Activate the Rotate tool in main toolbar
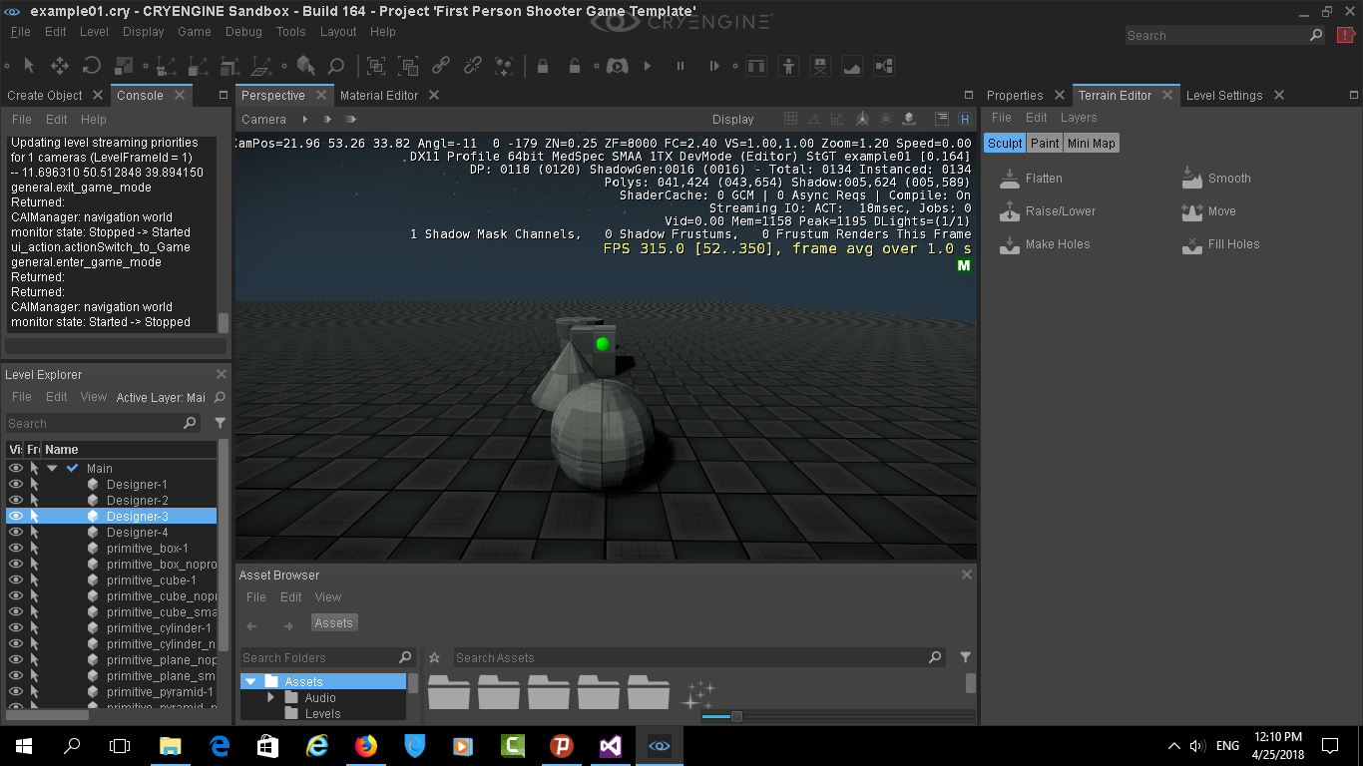The height and width of the screenshot is (766, 1363). (x=91, y=66)
